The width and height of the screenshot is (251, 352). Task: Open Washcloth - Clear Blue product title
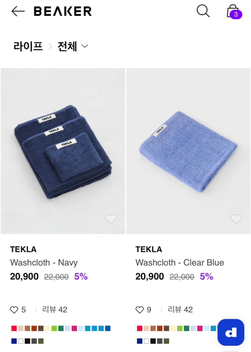(180, 263)
